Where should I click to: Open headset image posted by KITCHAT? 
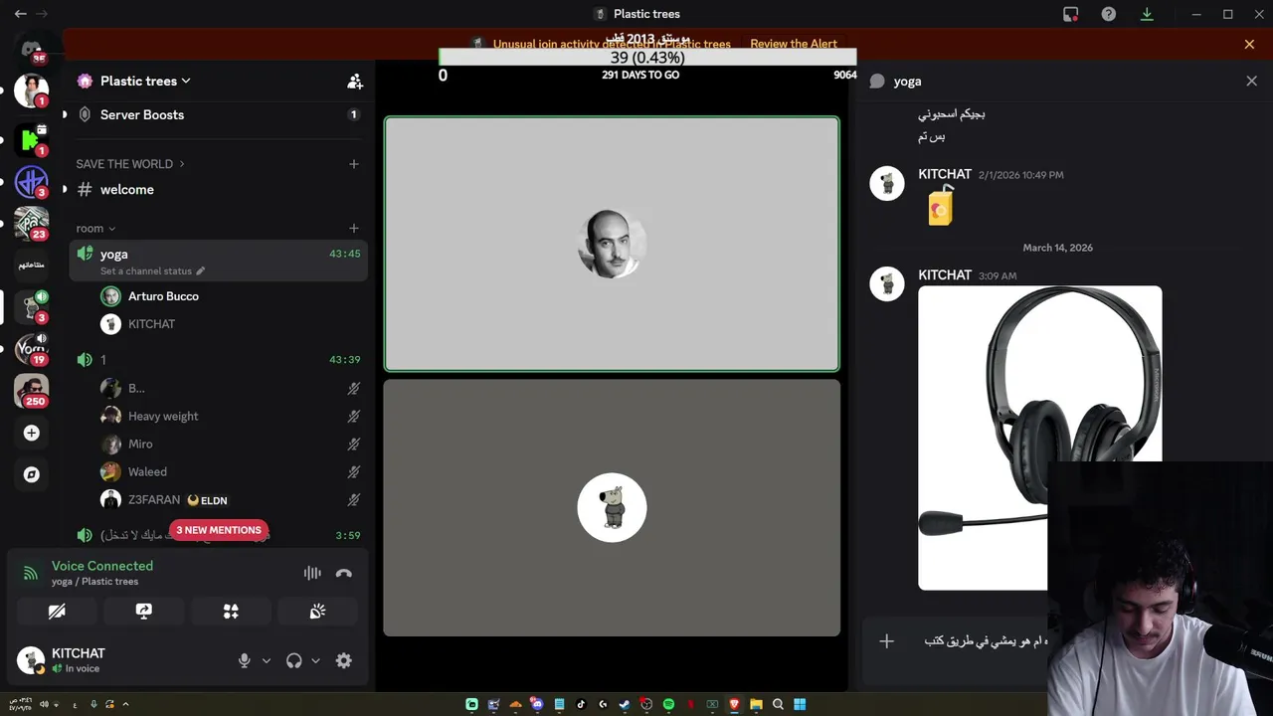point(1039,438)
